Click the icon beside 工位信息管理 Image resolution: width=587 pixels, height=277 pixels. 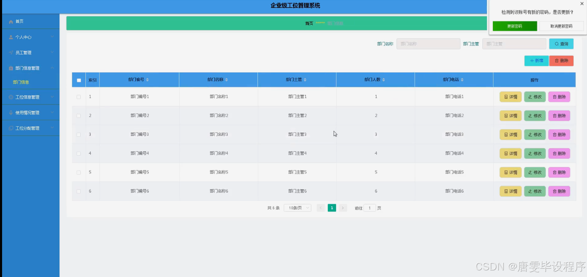click(x=11, y=97)
